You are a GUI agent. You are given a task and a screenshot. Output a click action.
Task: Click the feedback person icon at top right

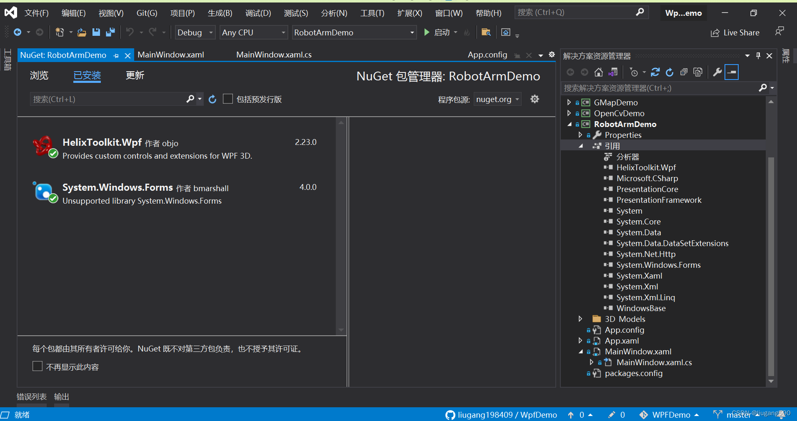[779, 31]
